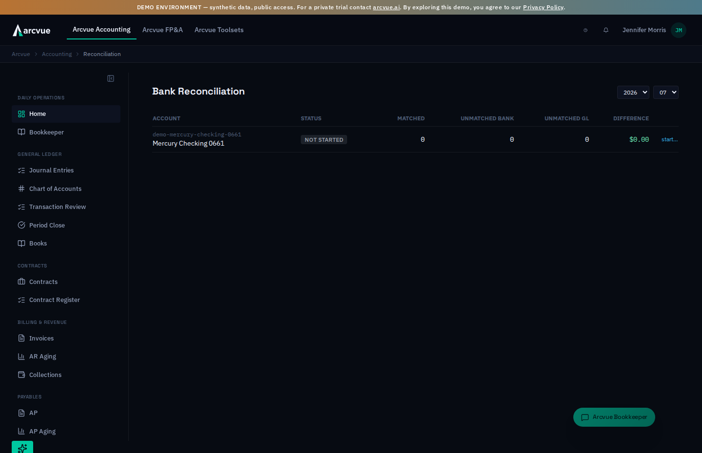
Task: Click the Jennifer Morris user name
Action: coord(644,30)
